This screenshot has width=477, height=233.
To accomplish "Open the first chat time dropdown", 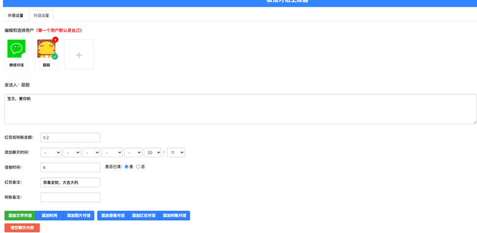I will click(x=51, y=153).
